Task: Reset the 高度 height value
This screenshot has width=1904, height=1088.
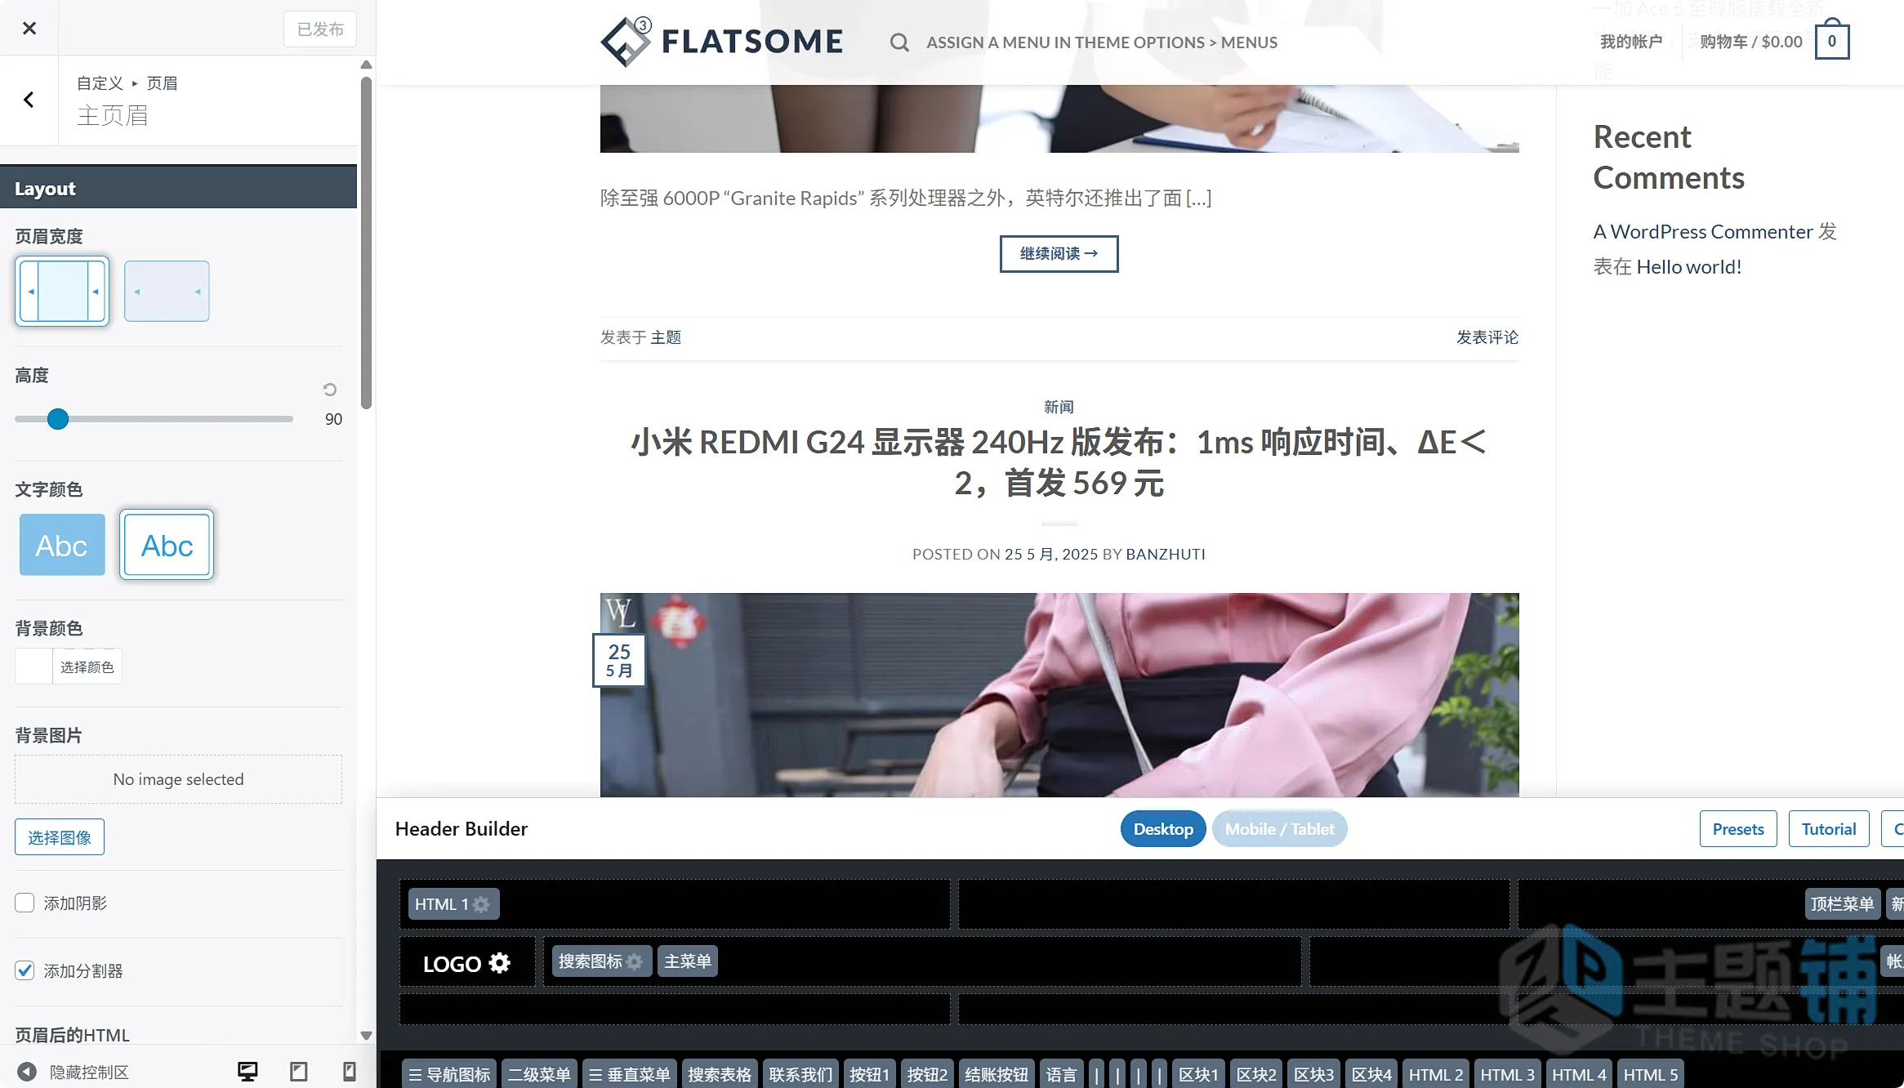Action: pyautogui.click(x=330, y=390)
